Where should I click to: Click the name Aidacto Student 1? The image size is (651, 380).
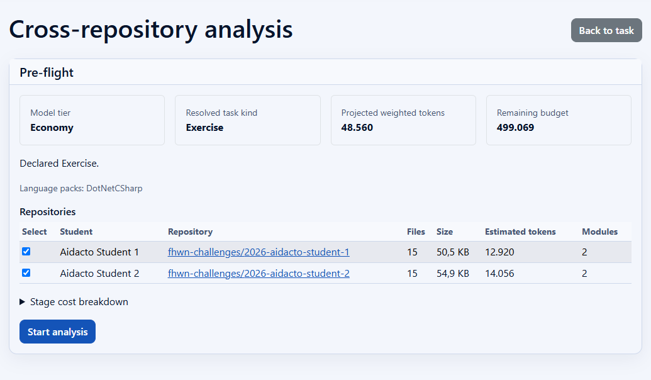coord(99,252)
